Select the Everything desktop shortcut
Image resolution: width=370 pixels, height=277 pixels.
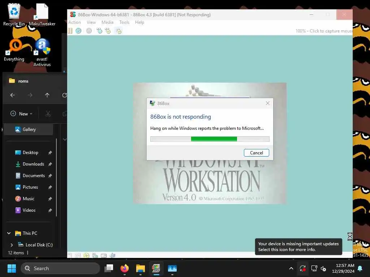pyautogui.click(x=14, y=50)
